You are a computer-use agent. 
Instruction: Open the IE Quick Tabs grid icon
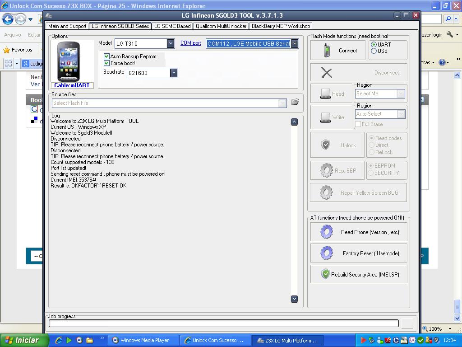point(8,63)
